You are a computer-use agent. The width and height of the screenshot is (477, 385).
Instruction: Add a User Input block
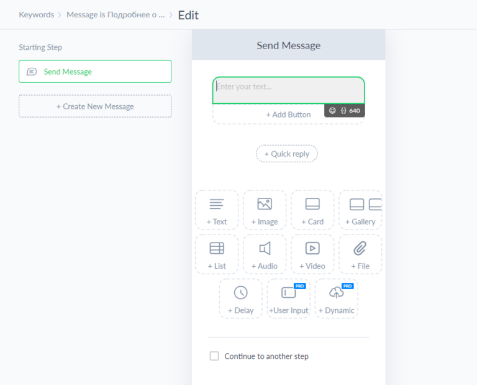pos(288,299)
